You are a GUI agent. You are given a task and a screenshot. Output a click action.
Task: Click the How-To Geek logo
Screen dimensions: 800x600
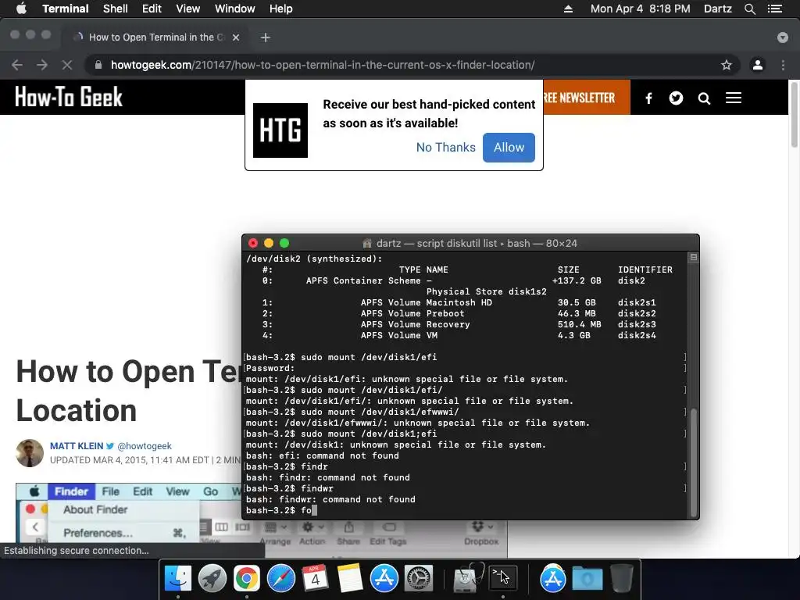coord(69,97)
